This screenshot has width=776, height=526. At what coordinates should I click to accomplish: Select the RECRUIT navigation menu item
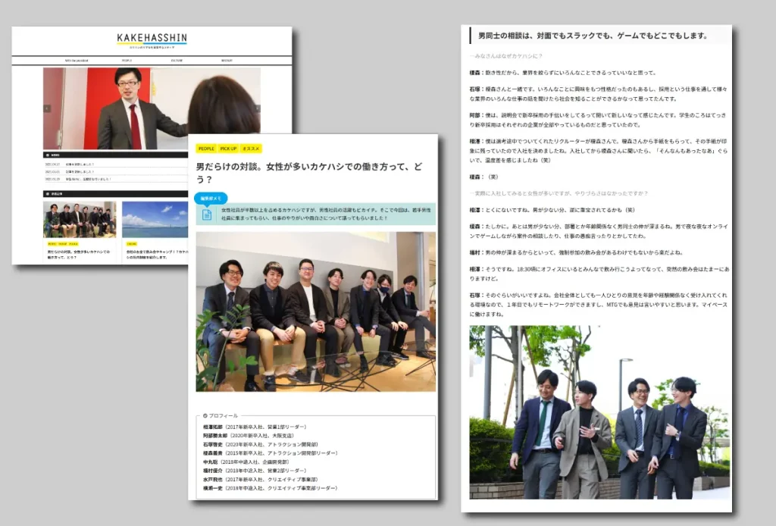(x=227, y=60)
